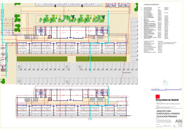
Task: Click the right green lawn strip
Action: click(104, 59)
